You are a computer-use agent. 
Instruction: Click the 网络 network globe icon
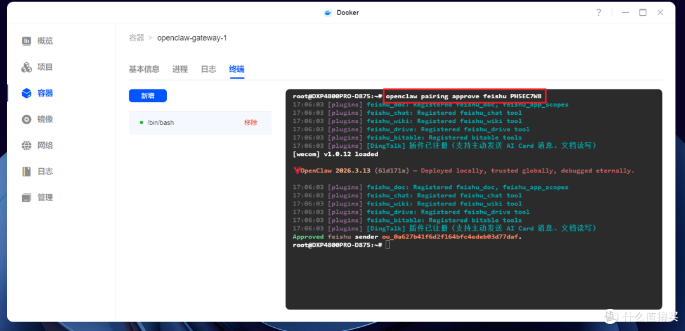coord(27,145)
